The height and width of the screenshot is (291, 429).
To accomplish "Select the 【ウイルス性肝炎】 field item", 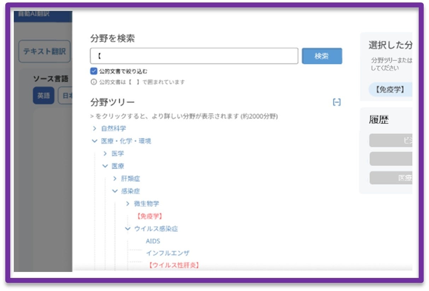I will pyautogui.click(x=173, y=265).
